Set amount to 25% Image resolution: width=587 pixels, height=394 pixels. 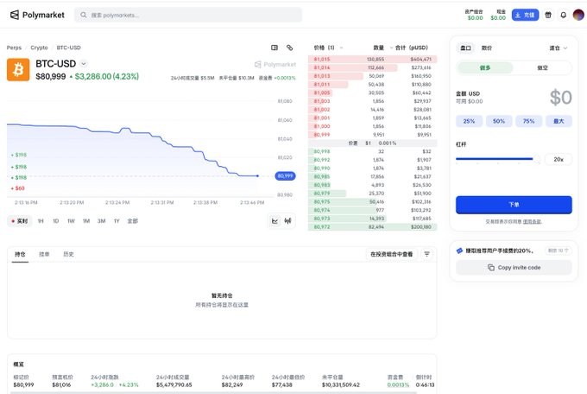[469, 121]
